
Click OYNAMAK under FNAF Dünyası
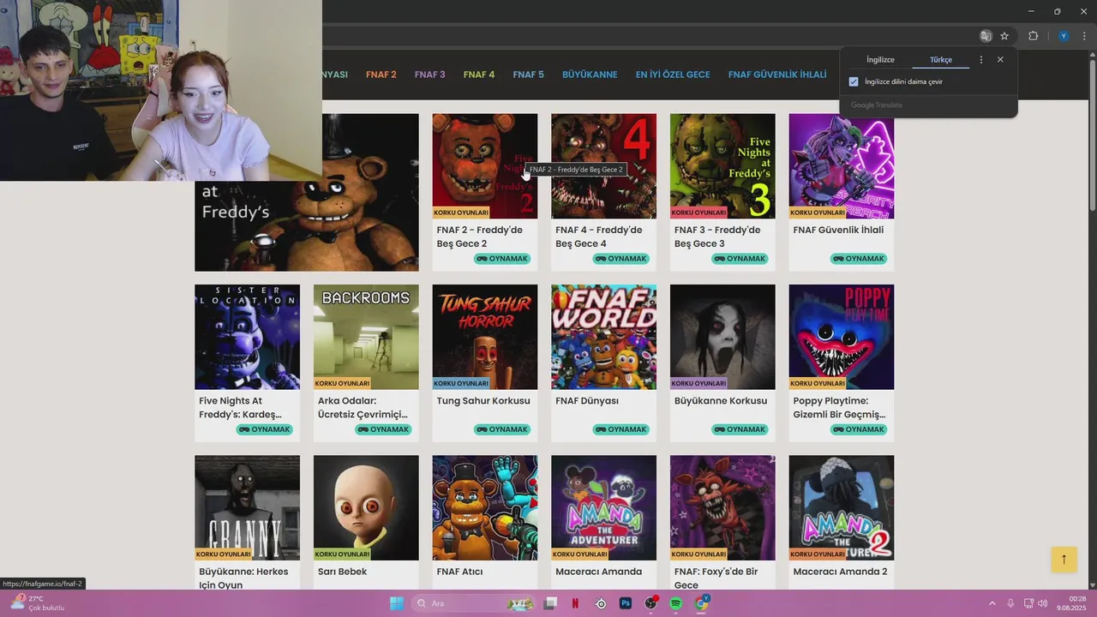[x=621, y=429]
